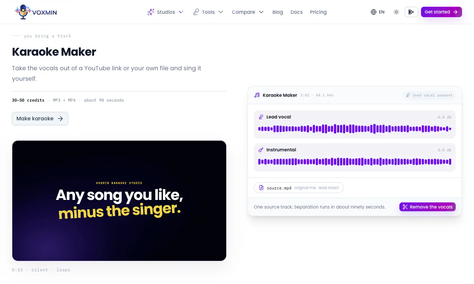Screen dimensions: 474x284
Task: Click the music note icon beside Karaoke Maker
Action: pos(257,95)
